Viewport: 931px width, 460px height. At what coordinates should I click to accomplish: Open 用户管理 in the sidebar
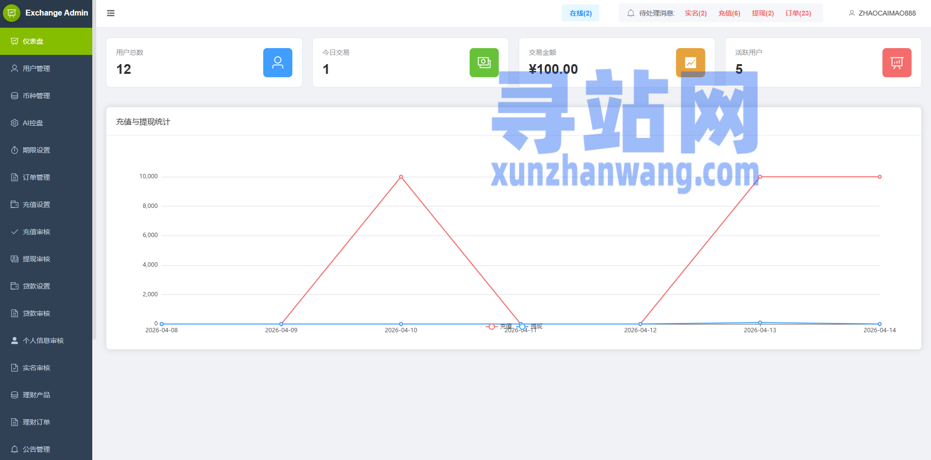point(46,68)
